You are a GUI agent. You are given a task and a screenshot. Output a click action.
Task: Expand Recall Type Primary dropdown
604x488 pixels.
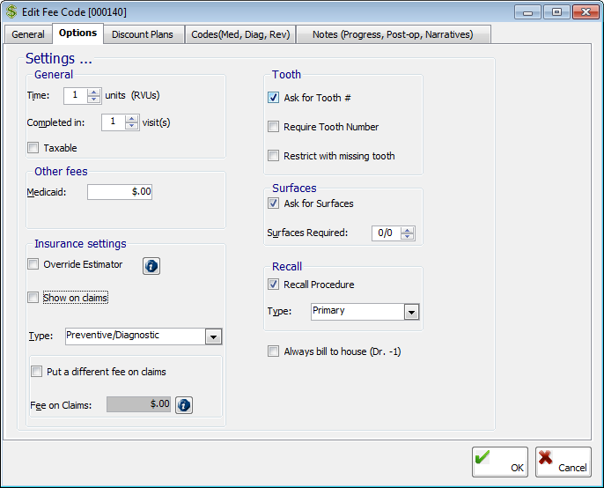click(x=410, y=312)
